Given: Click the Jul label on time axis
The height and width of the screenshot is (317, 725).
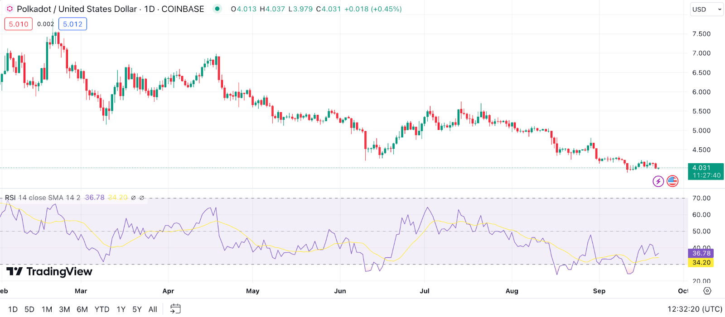Looking at the screenshot, I should click(x=425, y=291).
